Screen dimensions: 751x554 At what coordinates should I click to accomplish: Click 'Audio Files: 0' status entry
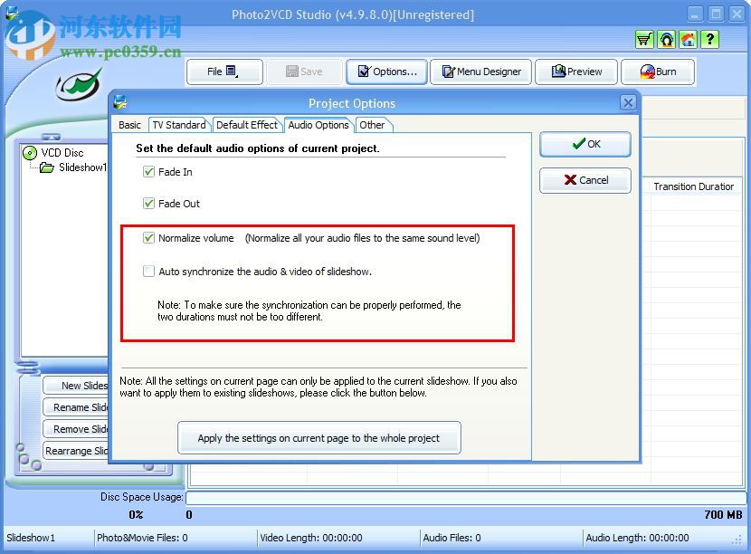[x=452, y=539]
